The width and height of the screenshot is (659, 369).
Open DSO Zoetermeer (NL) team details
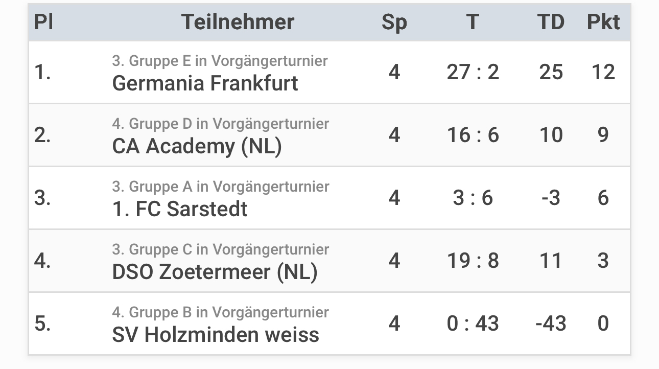215,272
